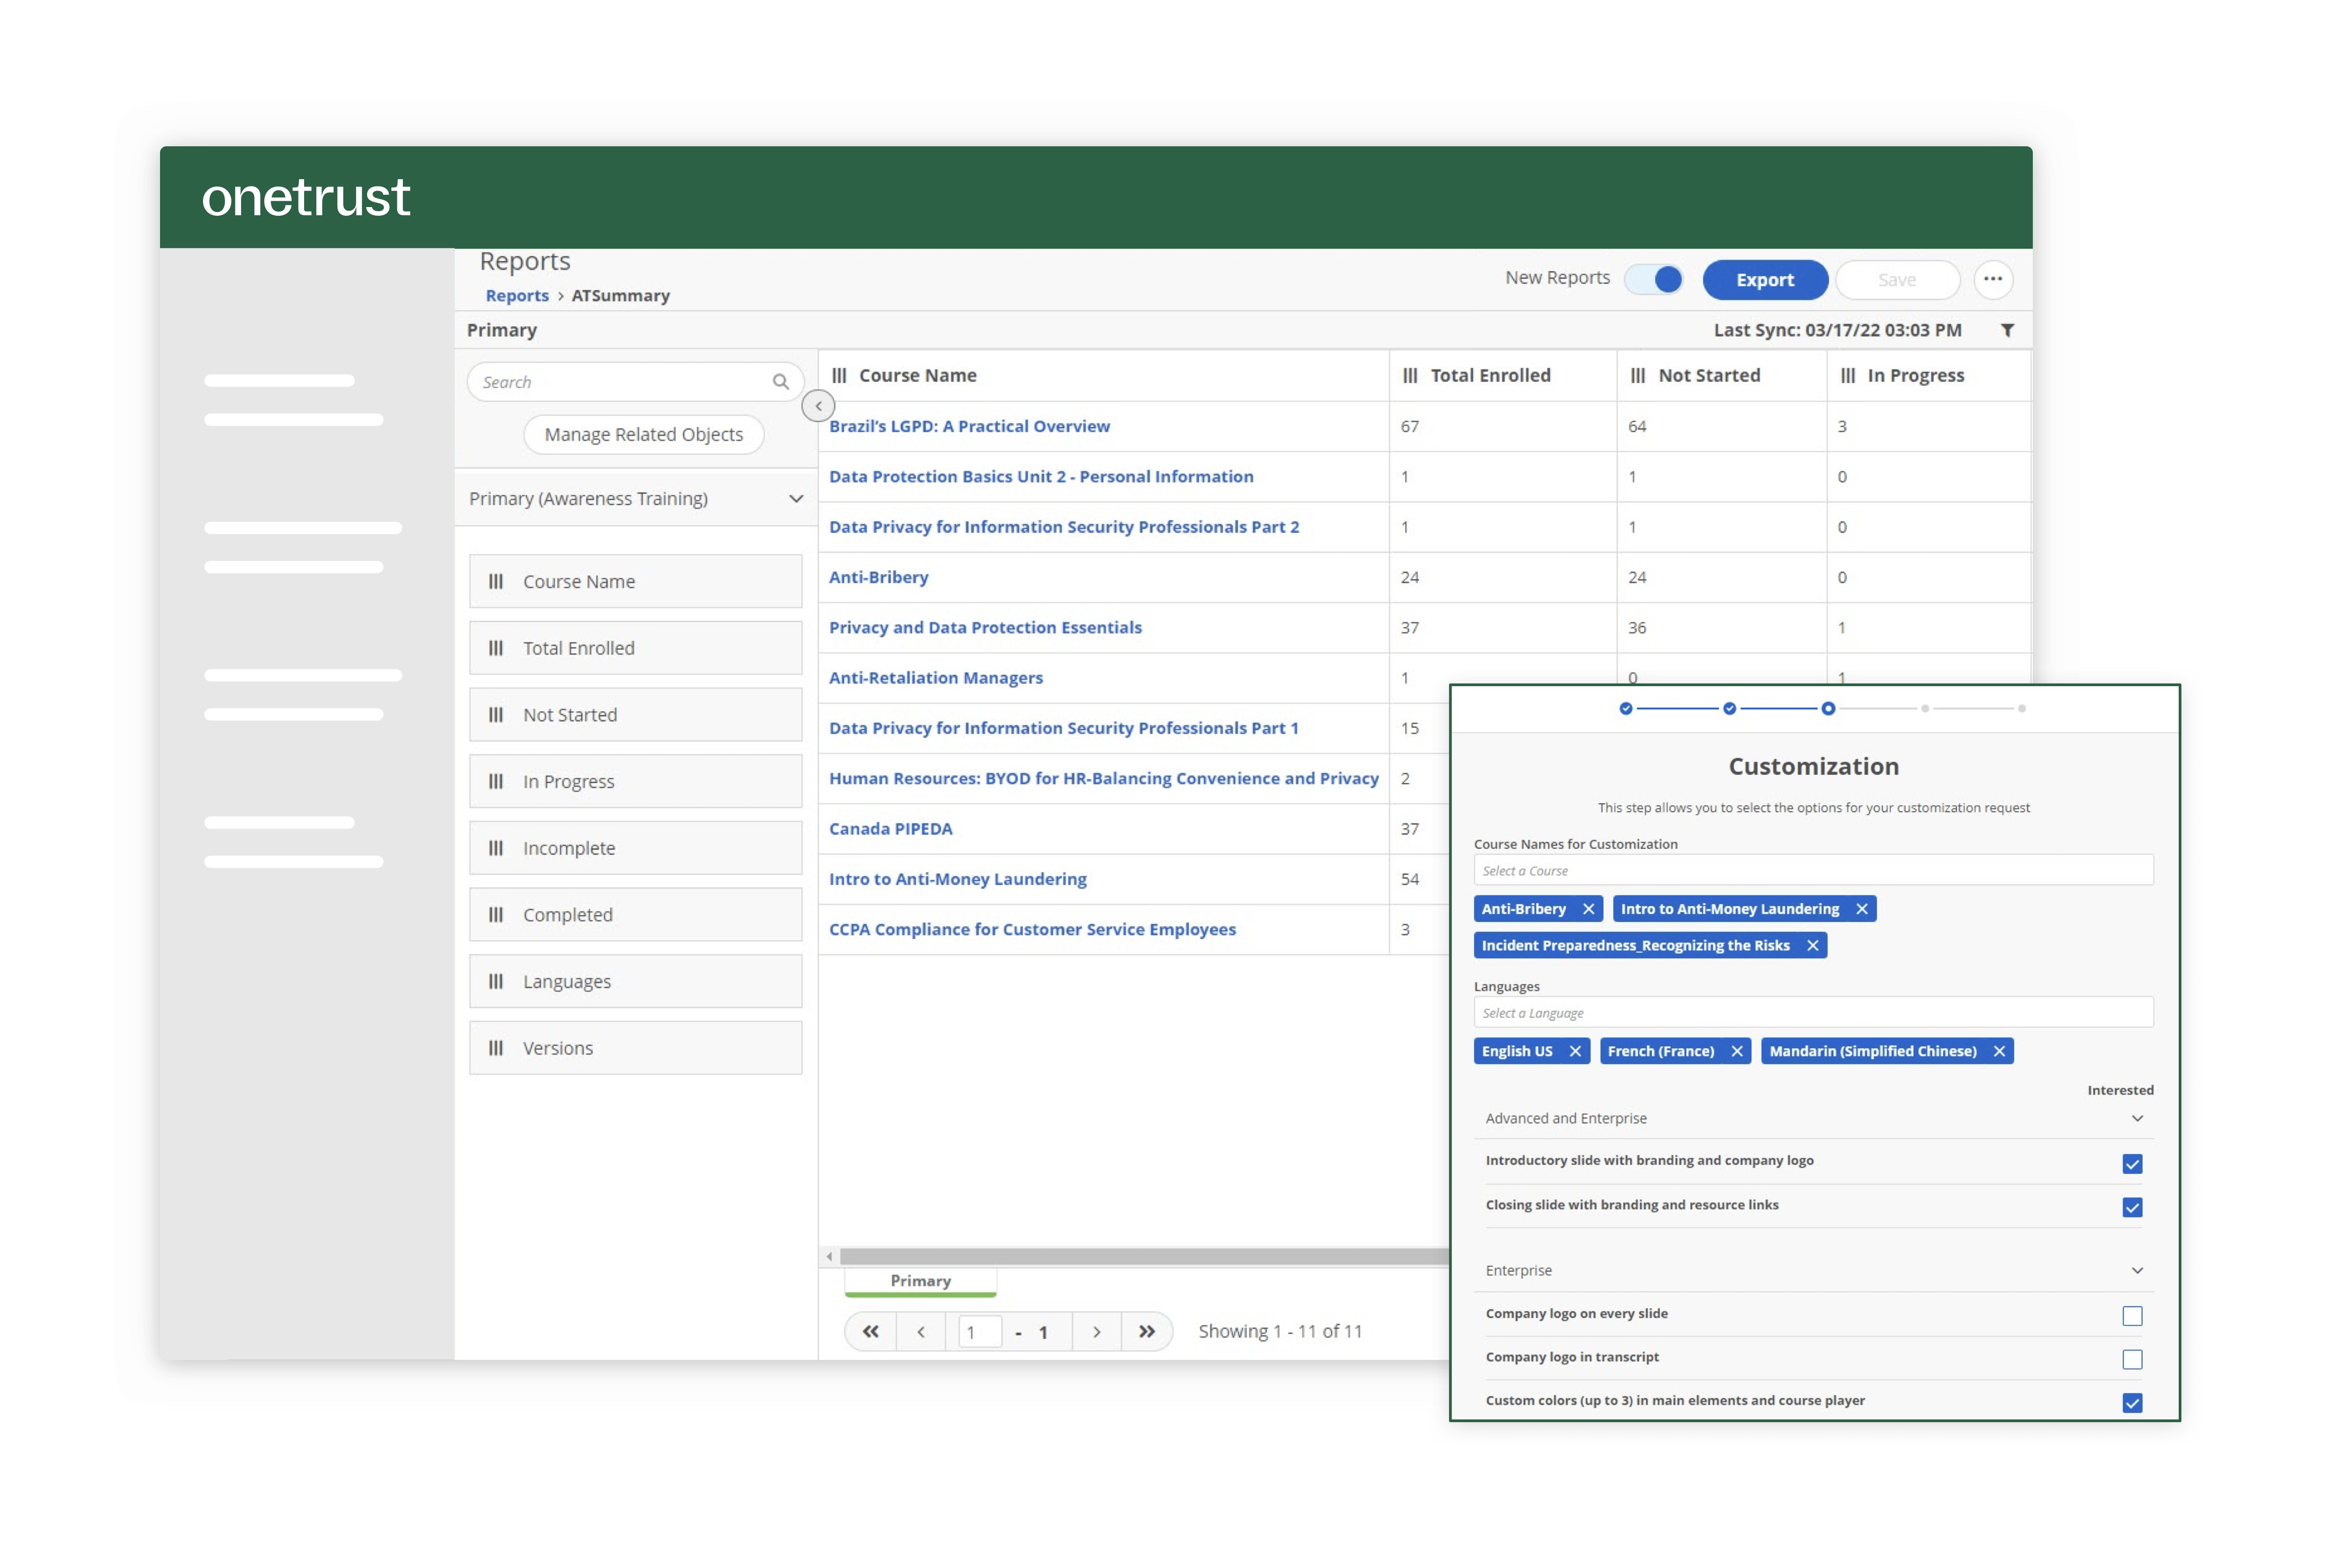Switch to the Primary sheet tab
The width and height of the screenshot is (2341, 1568).
pos(920,1281)
